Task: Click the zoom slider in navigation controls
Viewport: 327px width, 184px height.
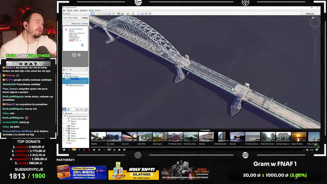Action: [x=315, y=52]
